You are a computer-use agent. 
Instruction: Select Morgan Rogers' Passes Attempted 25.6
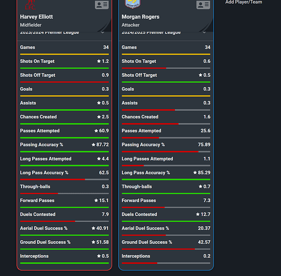pos(205,131)
